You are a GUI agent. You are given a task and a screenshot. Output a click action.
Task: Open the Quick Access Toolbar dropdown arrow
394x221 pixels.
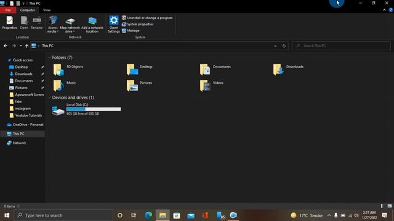pos(23,4)
